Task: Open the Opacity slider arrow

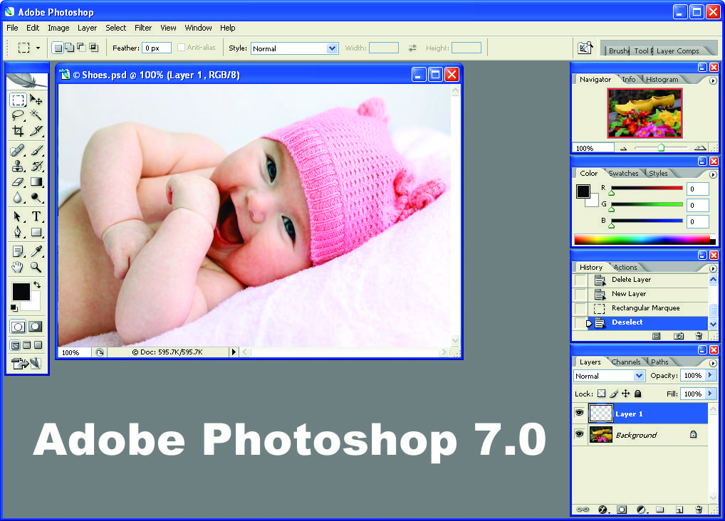Action: tap(711, 375)
